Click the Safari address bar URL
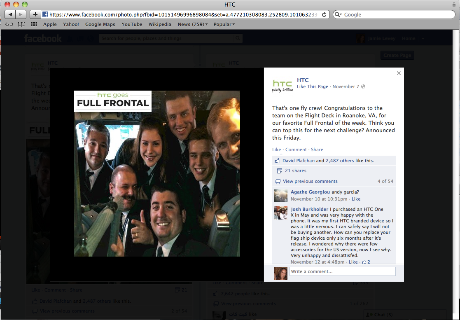This screenshot has width=460, height=320. click(x=183, y=15)
